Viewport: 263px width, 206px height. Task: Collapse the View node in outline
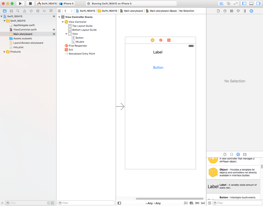point(66,34)
